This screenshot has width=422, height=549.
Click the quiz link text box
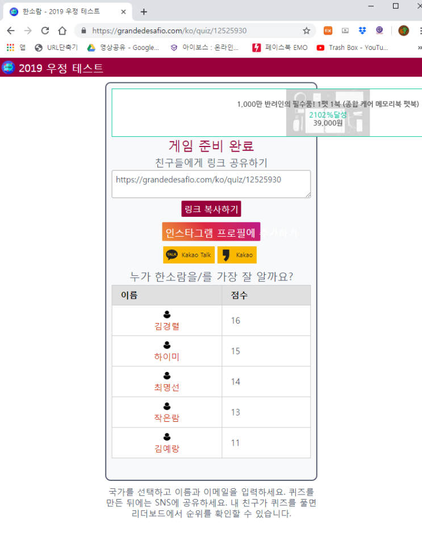(x=211, y=184)
